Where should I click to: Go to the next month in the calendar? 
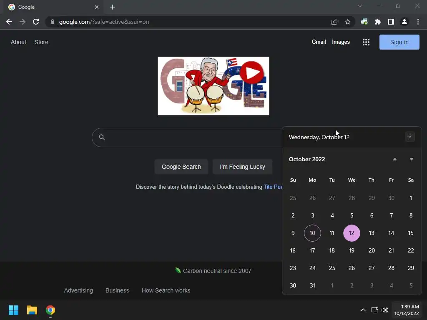point(412,159)
